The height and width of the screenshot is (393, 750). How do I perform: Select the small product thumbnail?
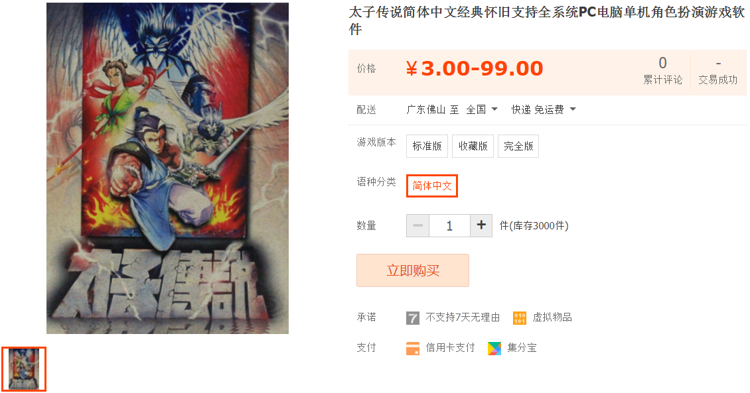(24, 369)
